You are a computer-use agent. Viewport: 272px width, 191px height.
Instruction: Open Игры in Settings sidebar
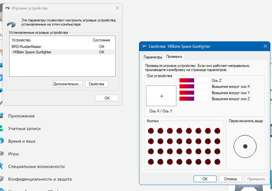click(14, 154)
